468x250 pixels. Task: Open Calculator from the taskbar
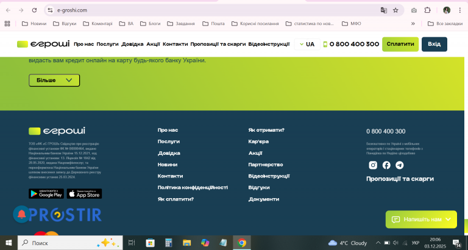[x=169, y=243]
